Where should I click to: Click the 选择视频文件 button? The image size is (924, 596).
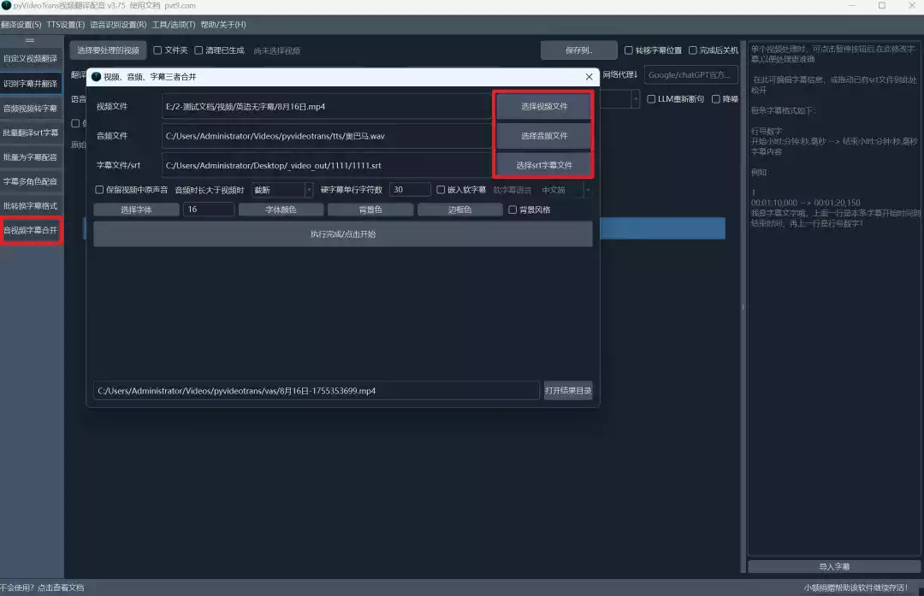(x=544, y=107)
